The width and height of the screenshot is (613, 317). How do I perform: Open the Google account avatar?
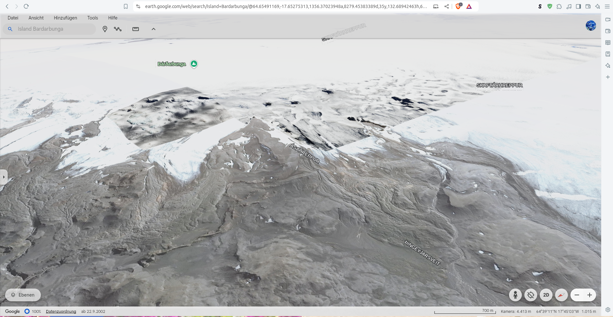591,26
